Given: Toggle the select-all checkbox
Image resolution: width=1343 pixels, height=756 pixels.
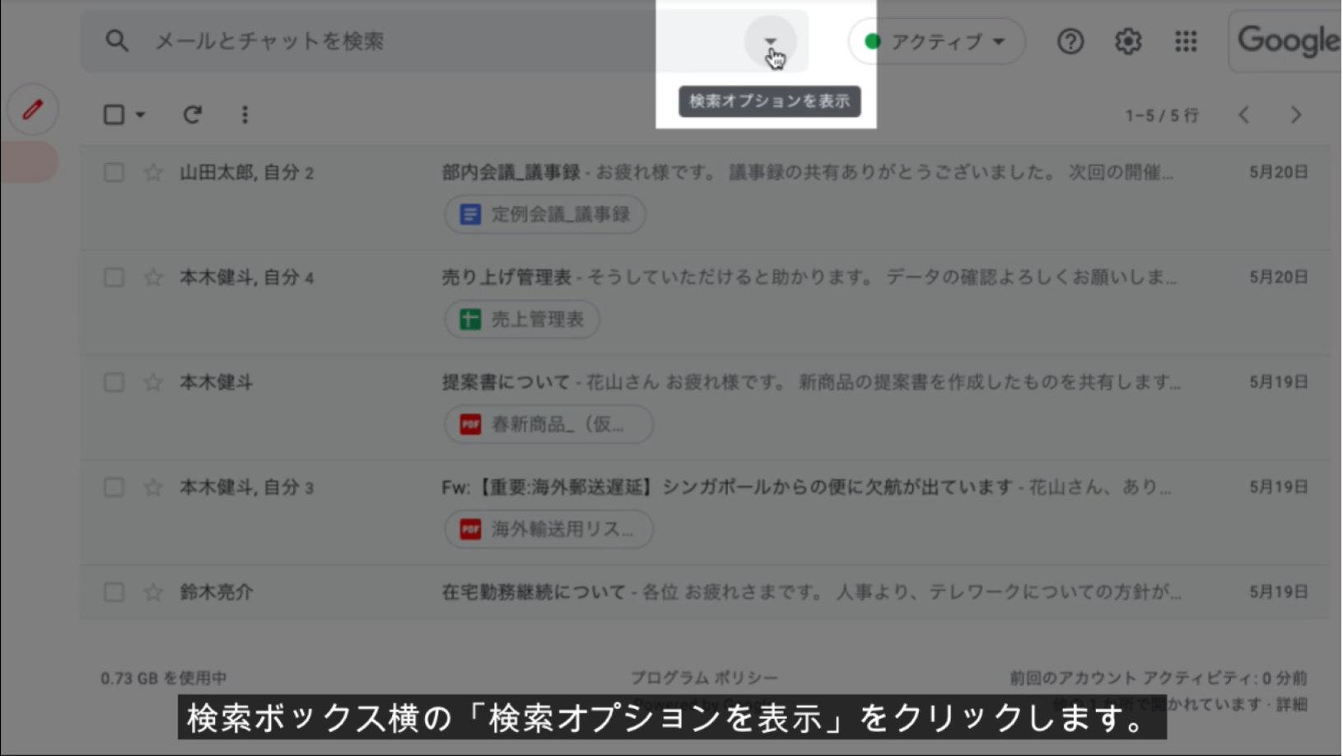Looking at the screenshot, I should tap(114, 114).
